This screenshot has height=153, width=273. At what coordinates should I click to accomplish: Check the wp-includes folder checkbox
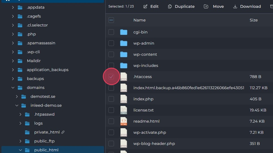click(111, 66)
